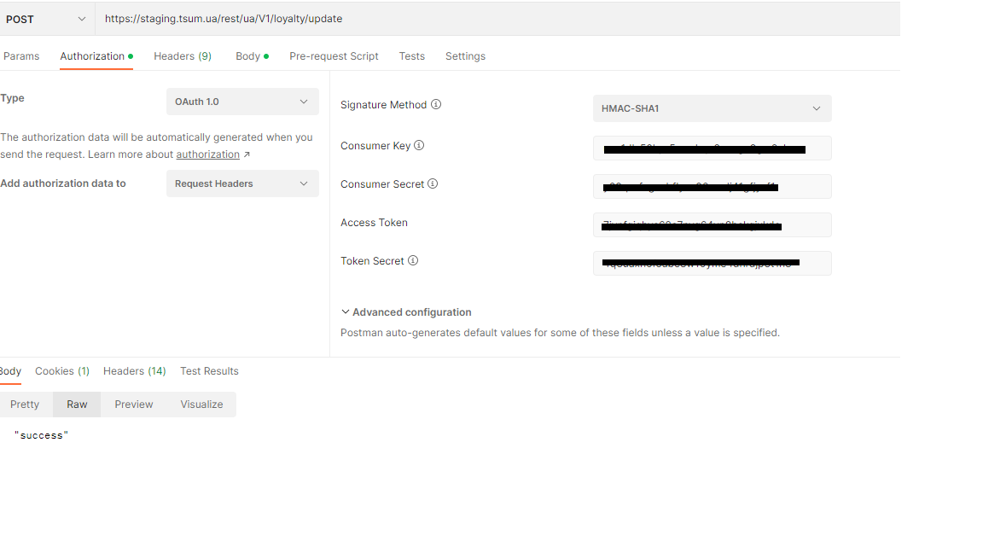Click the 'Add authorization data to' label
Viewport: 983px width, 553px height.
click(62, 183)
